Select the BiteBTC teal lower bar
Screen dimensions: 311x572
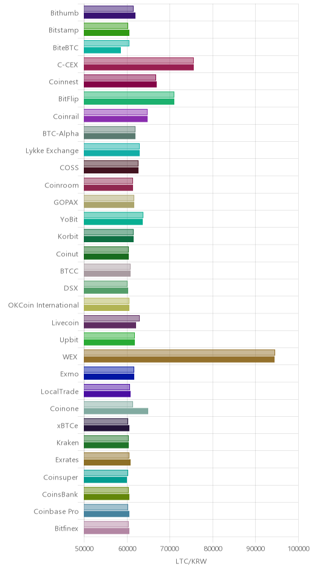coord(102,51)
